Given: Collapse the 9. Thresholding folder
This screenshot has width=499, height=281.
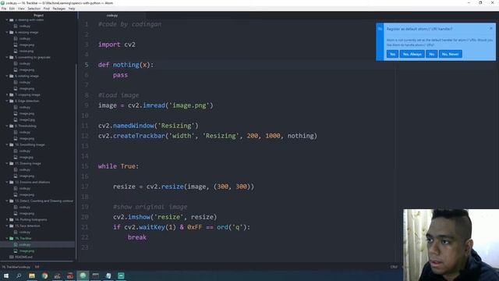Looking at the screenshot, I should [x=7, y=126].
